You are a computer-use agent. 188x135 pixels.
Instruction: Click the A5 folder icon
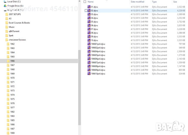tap(7, 18)
